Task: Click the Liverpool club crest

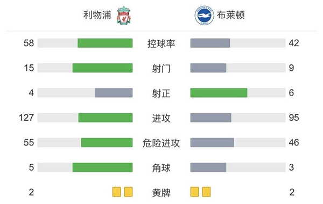Action: [x=124, y=16]
